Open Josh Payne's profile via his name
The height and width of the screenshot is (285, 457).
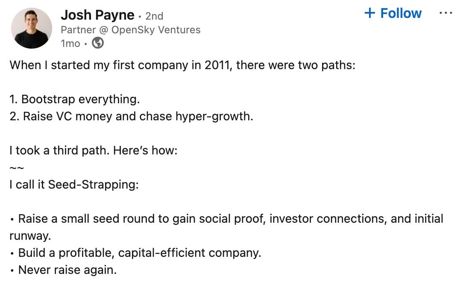coord(98,15)
